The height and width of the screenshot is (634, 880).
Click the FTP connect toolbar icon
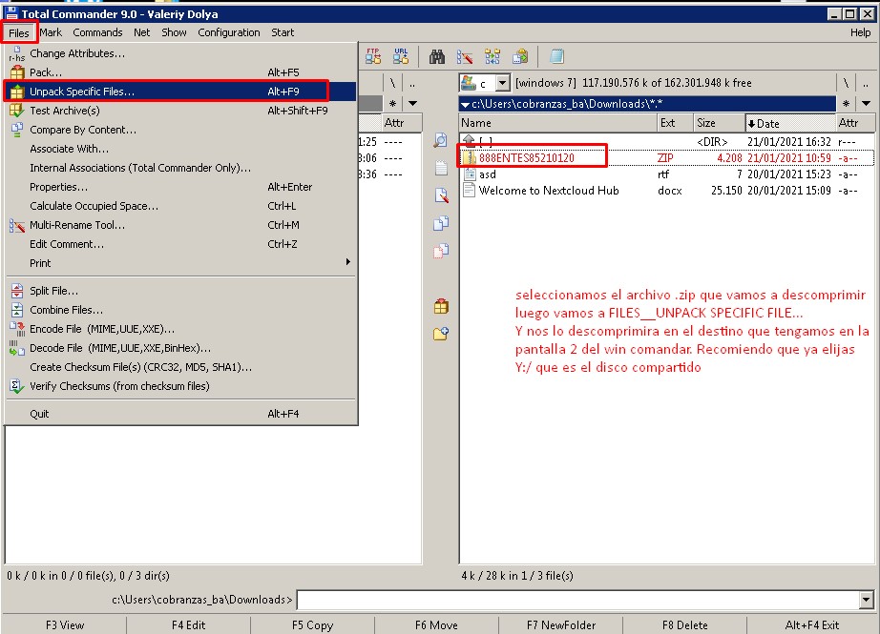(372, 56)
